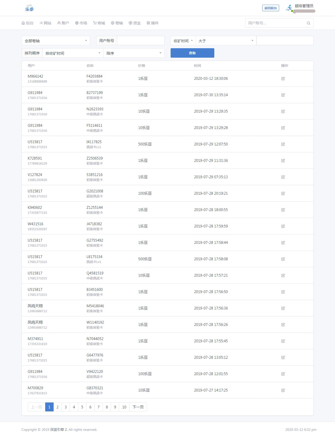Open the 按收矿时间 sort dropdown
Screen dimensions: 335x437
point(73,53)
